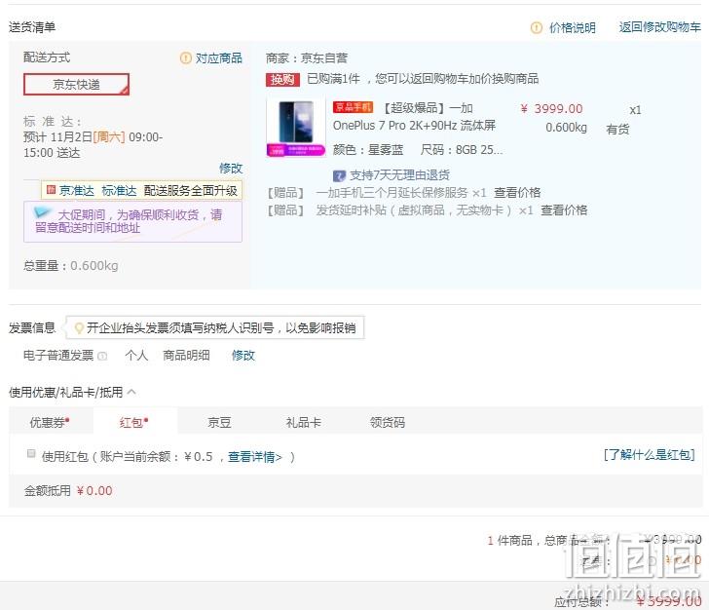
Task: Click the ¥3999.00 item price
Action: tap(551, 108)
